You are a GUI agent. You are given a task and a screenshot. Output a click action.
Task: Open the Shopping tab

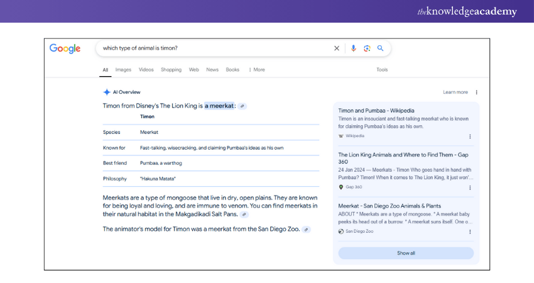(x=171, y=70)
